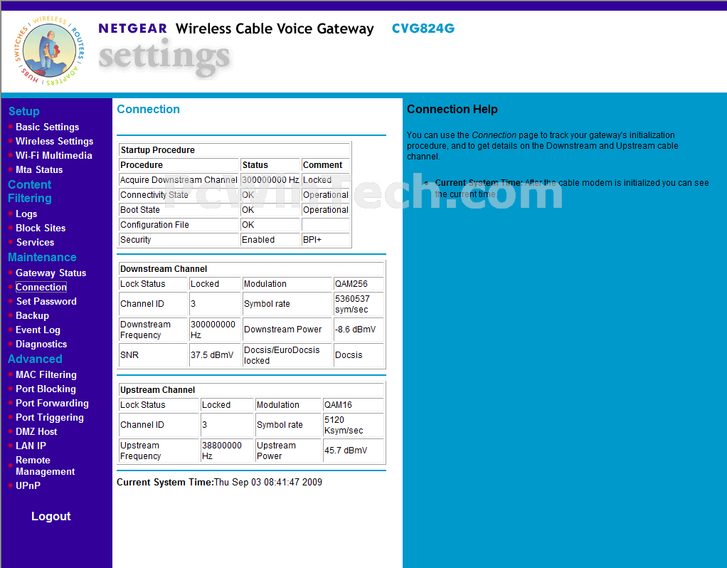Go to Services under Content Filtering

pos(36,242)
